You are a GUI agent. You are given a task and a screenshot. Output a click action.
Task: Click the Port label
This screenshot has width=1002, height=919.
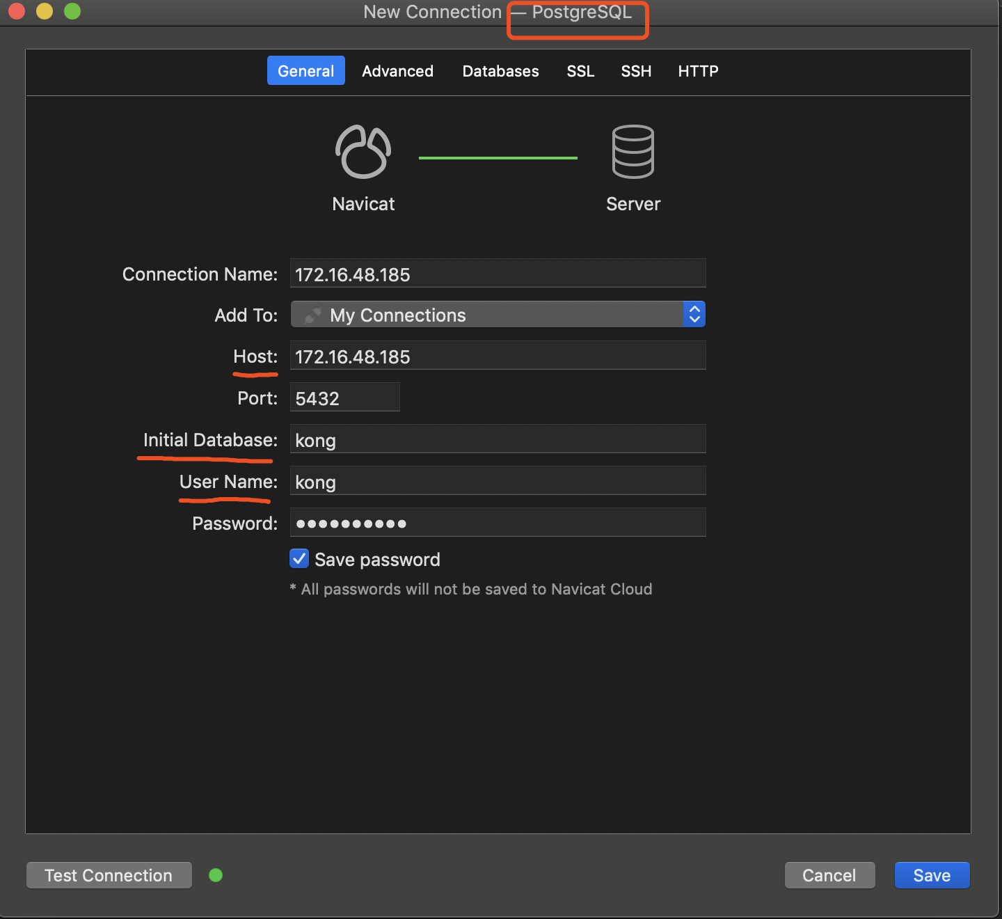tap(257, 398)
